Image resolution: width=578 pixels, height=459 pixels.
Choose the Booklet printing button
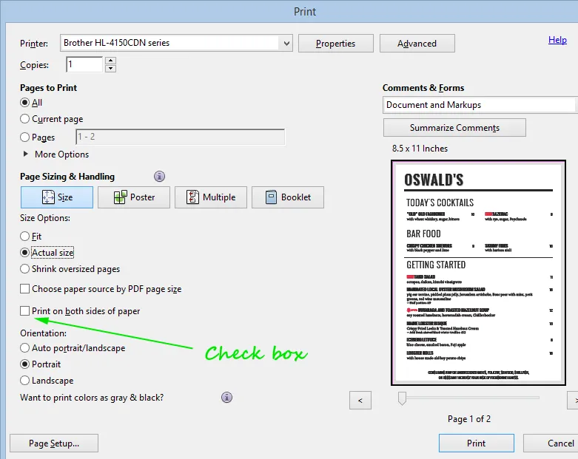[288, 197]
